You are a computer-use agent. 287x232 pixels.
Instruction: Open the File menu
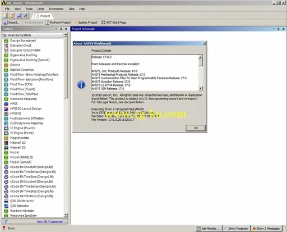click(x=7, y=9)
